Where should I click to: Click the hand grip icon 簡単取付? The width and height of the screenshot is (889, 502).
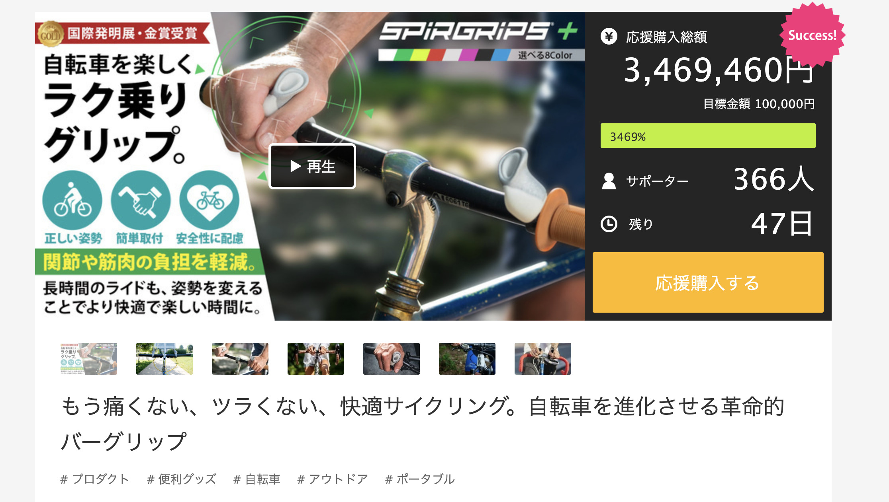[141, 200]
